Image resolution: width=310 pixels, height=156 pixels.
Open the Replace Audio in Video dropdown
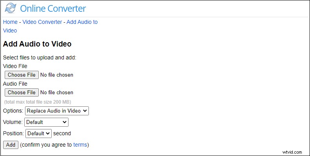tap(57, 111)
